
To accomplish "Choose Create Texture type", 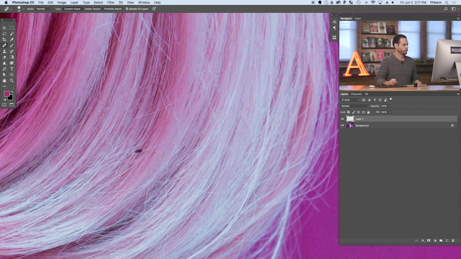I will pos(92,9).
